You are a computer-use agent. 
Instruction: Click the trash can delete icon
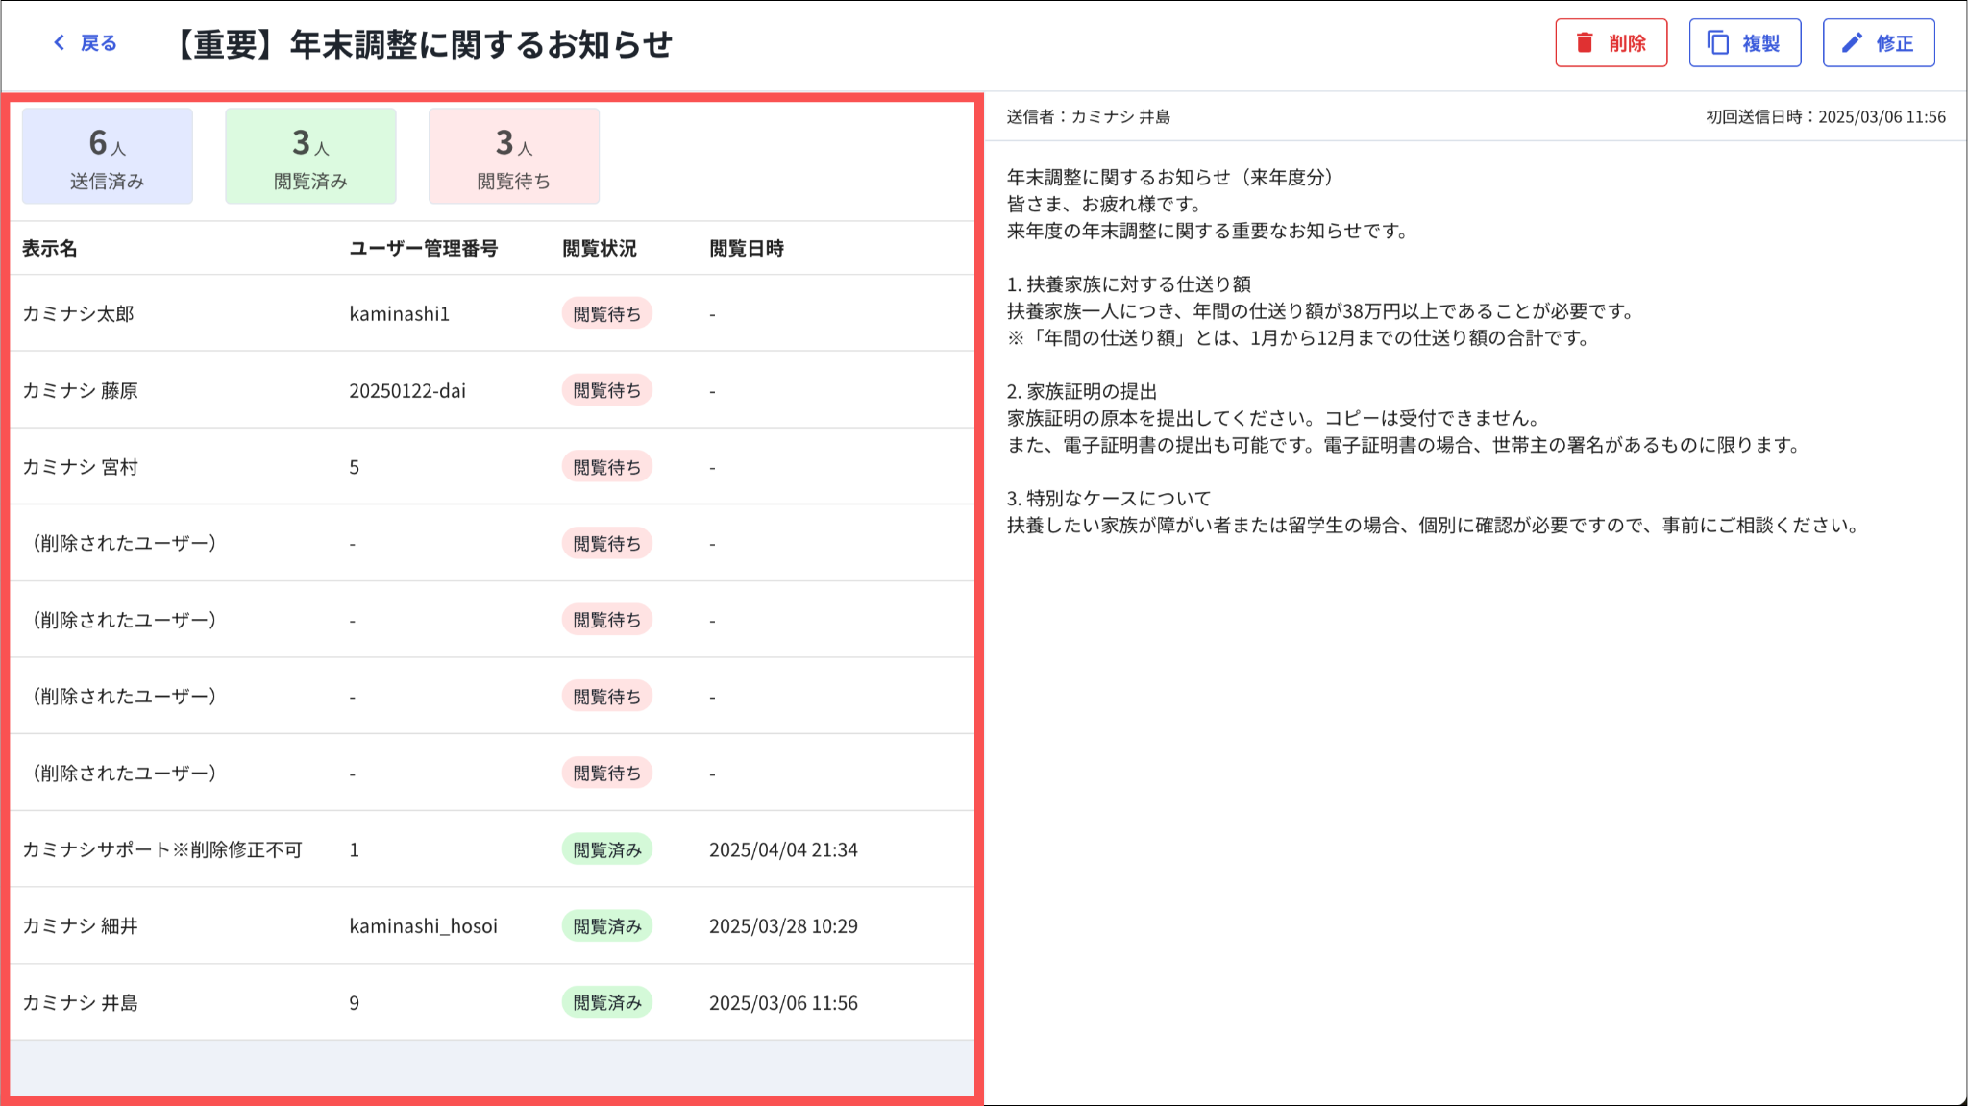[1585, 43]
